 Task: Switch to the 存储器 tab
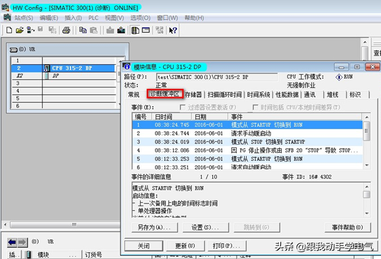click(x=194, y=94)
